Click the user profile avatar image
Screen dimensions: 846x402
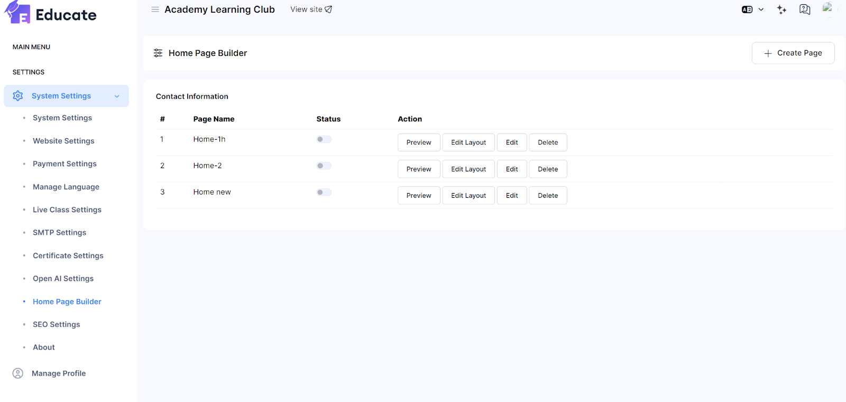(x=827, y=8)
